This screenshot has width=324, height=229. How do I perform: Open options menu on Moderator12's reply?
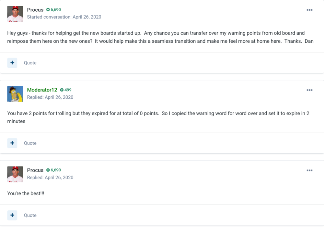pyautogui.click(x=309, y=90)
